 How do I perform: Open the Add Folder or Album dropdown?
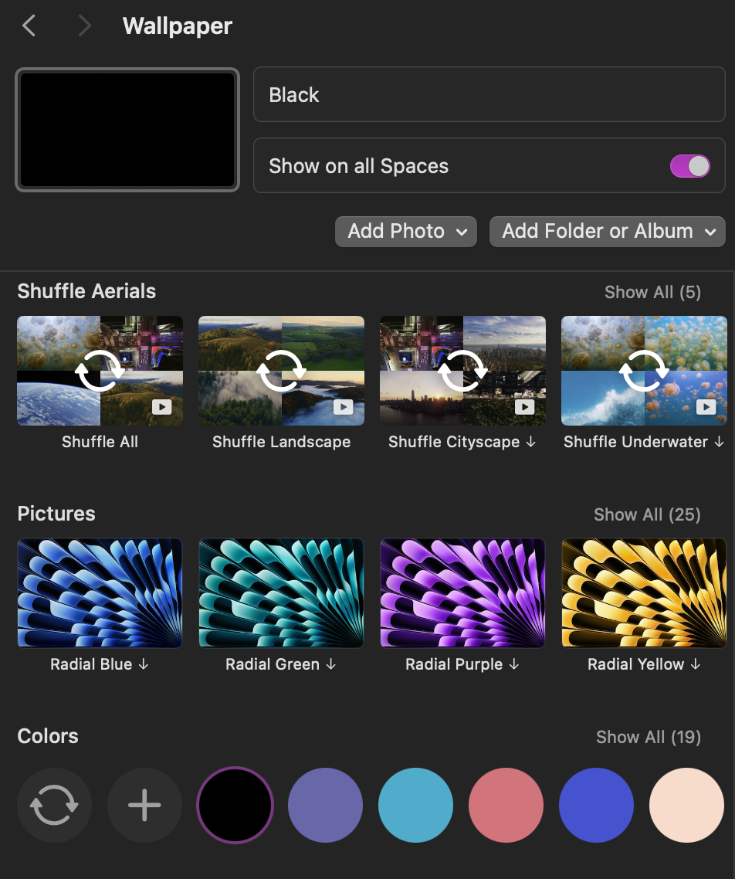tap(607, 231)
